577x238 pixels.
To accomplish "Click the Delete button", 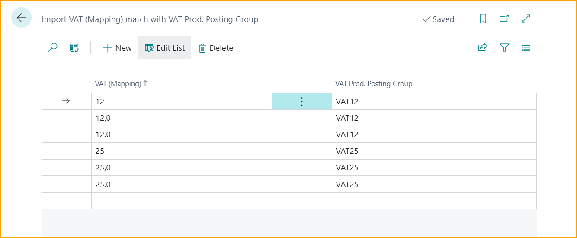I will pyautogui.click(x=216, y=48).
